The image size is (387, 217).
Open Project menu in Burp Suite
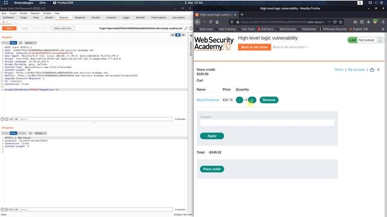13,13
